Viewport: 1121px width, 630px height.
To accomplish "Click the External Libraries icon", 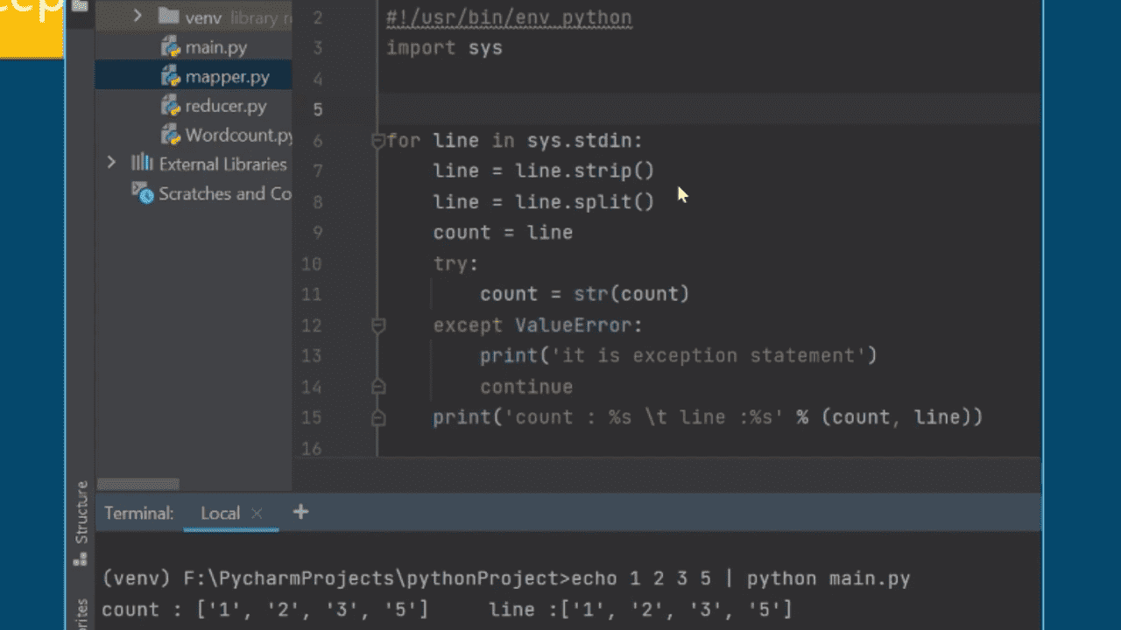I will [142, 164].
